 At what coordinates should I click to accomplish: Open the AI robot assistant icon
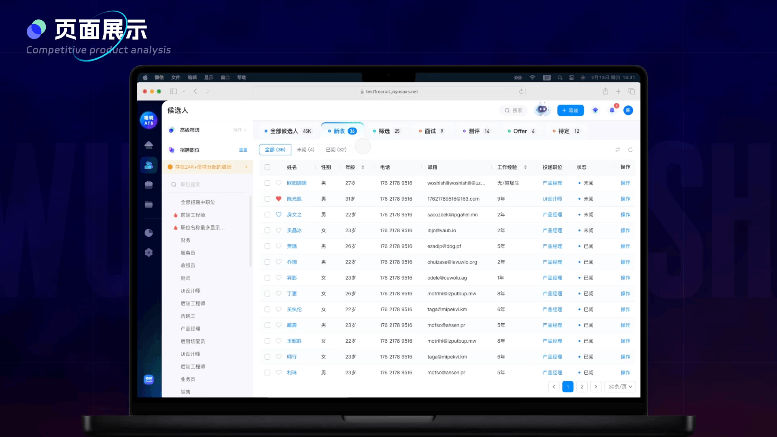[x=542, y=110]
